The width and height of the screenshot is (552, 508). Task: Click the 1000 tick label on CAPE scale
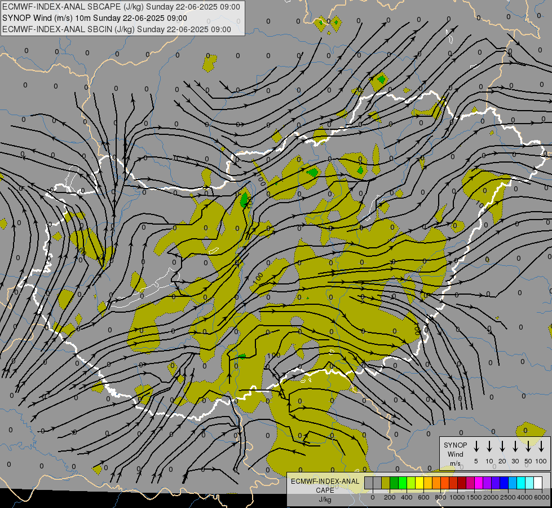(x=457, y=497)
